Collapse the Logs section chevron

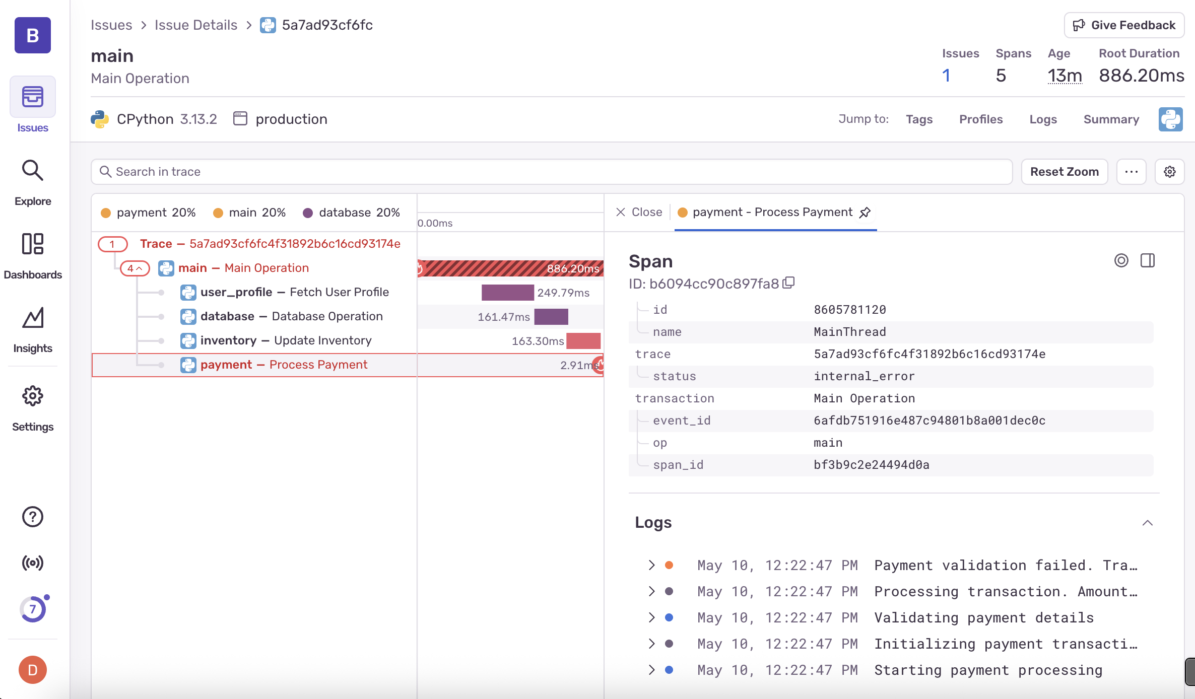1147,523
